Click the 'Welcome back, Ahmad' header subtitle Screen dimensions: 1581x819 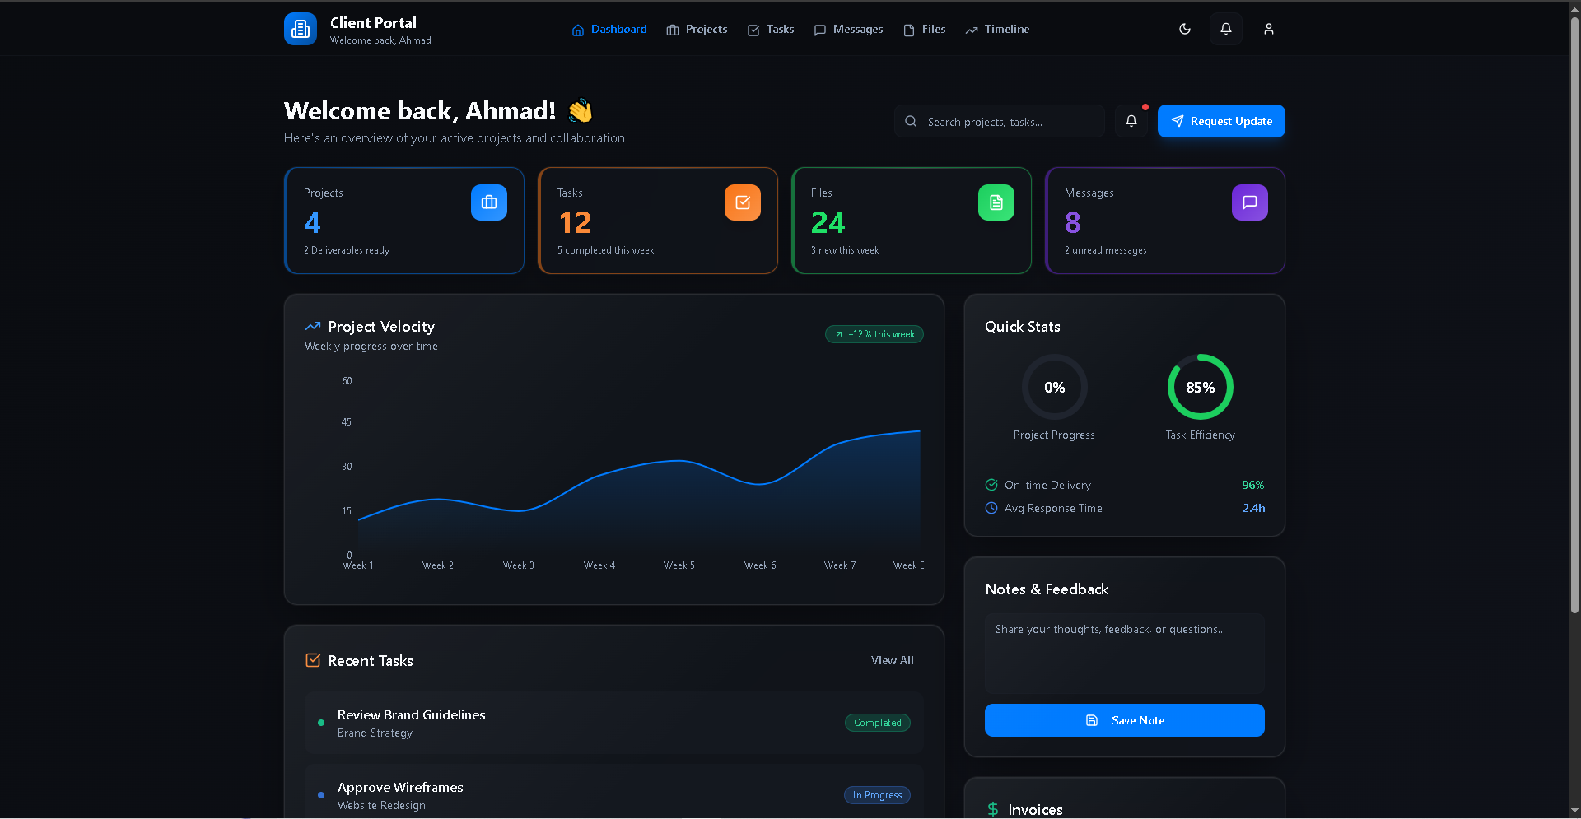(380, 40)
